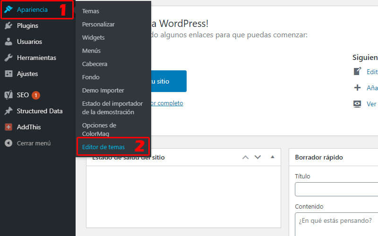
Task: Open Editor de temas
Action: click(x=103, y=147)
